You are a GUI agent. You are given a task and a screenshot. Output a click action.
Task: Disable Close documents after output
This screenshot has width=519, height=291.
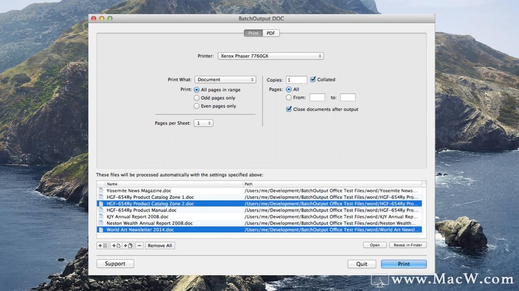289,109
